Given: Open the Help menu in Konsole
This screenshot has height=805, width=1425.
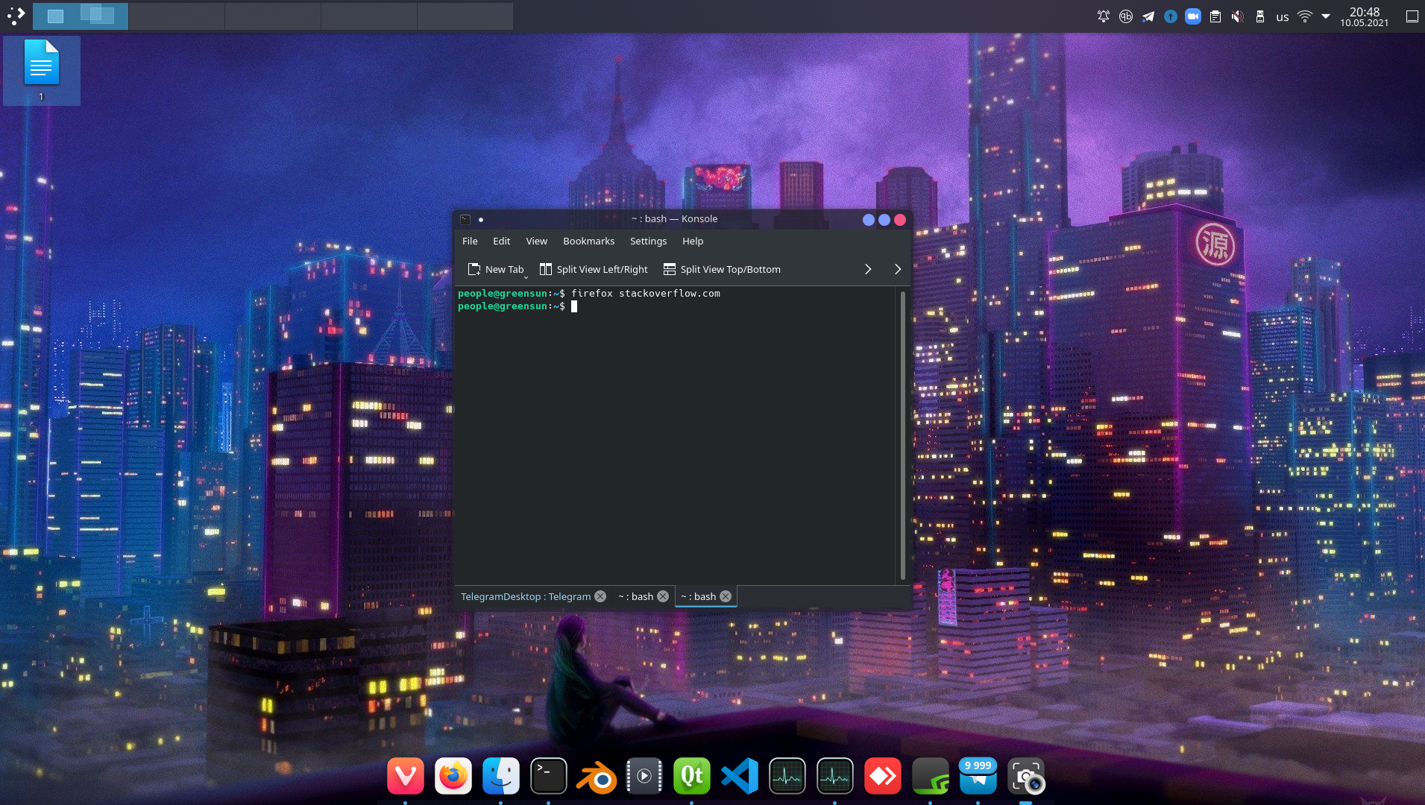Looking at the screenshot, I should (693, 241).
